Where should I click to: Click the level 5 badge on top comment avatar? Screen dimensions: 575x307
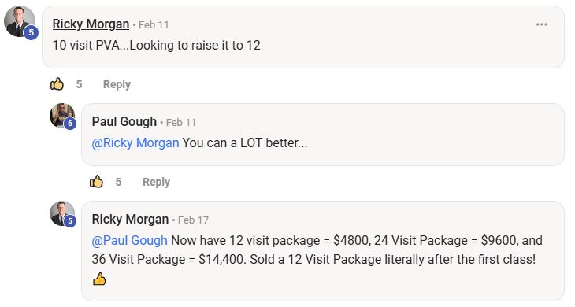pyautogui.click(x=32, y=32)
